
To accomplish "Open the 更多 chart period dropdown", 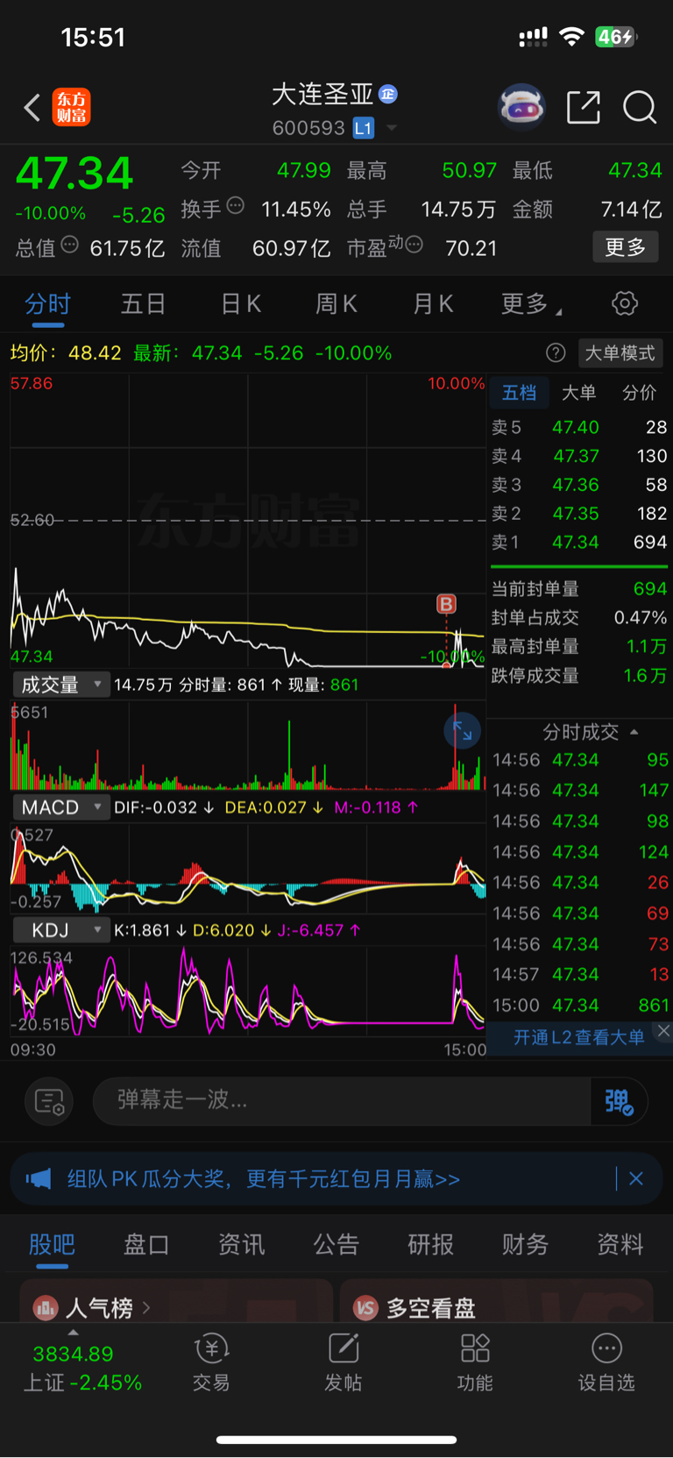I will (x=531, y=304).
